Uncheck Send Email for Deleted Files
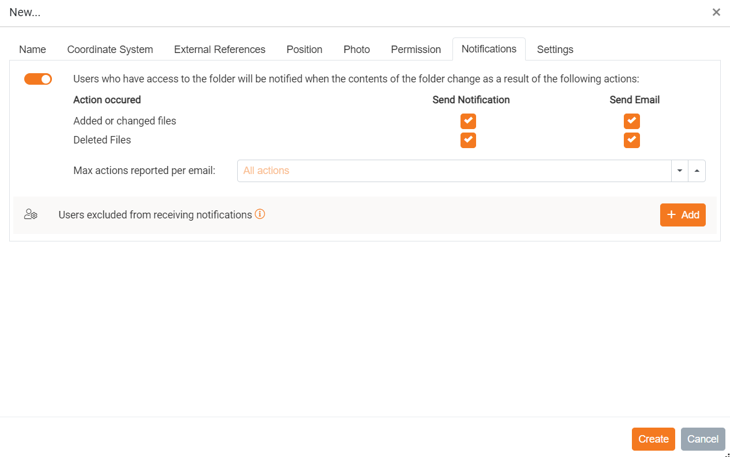730x457 pixels. pyautogui.click(x=632, y=140)
